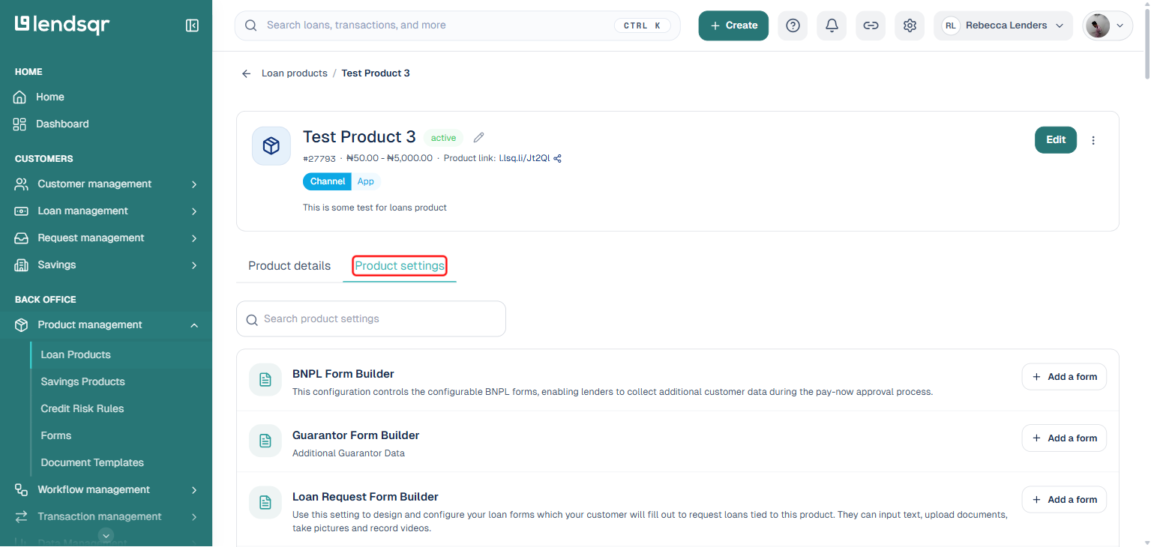Share the product link via share icon
The height and width of the screenshot is (547, 1151).
[x=557, y=158]
